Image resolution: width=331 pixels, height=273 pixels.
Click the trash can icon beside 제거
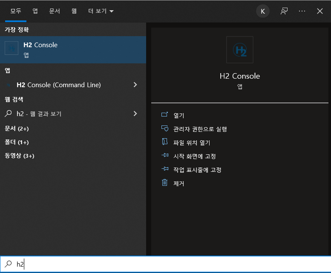click(x=165, y=182)
